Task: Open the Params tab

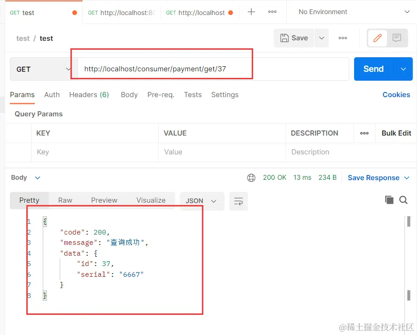Action: pyautogui.click(x=23, y=95)
